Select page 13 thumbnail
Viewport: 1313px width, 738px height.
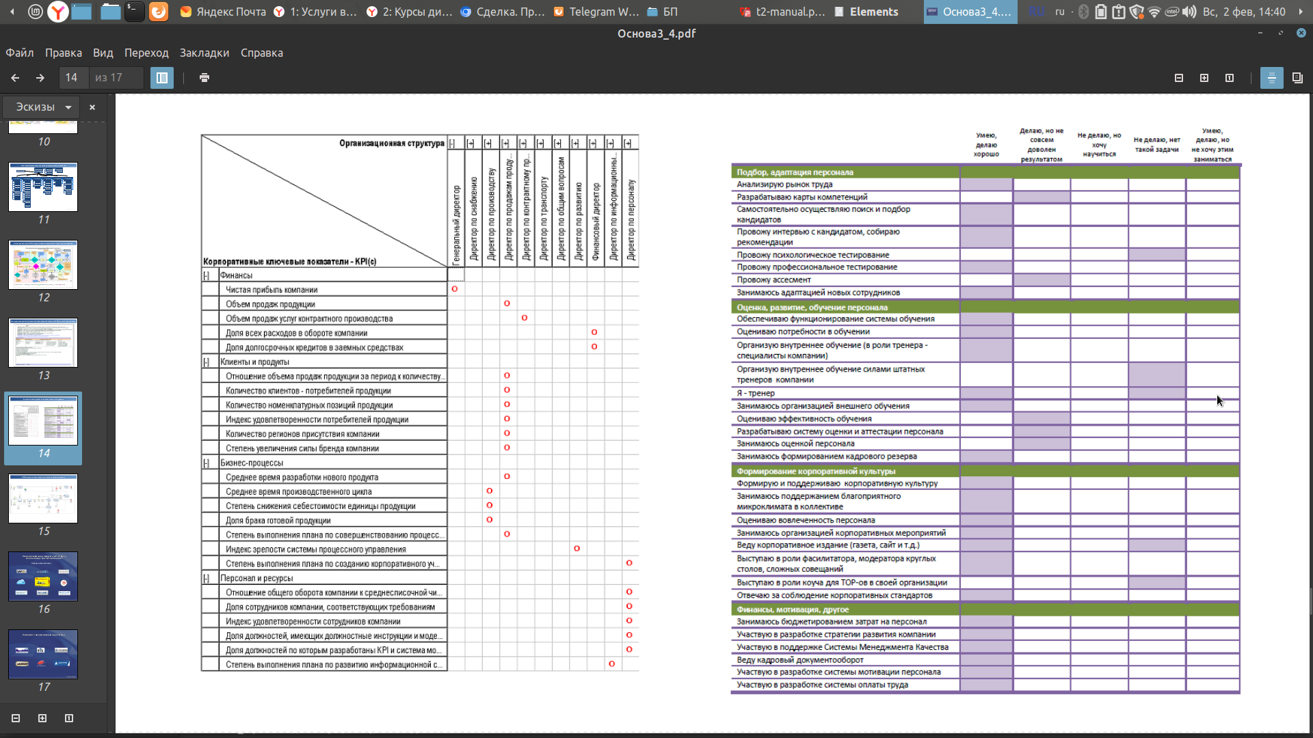pos(43,343)
